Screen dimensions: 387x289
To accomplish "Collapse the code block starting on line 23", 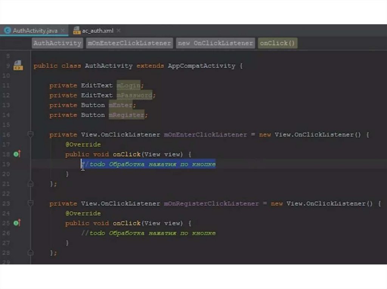I will (x=31, y=203).
